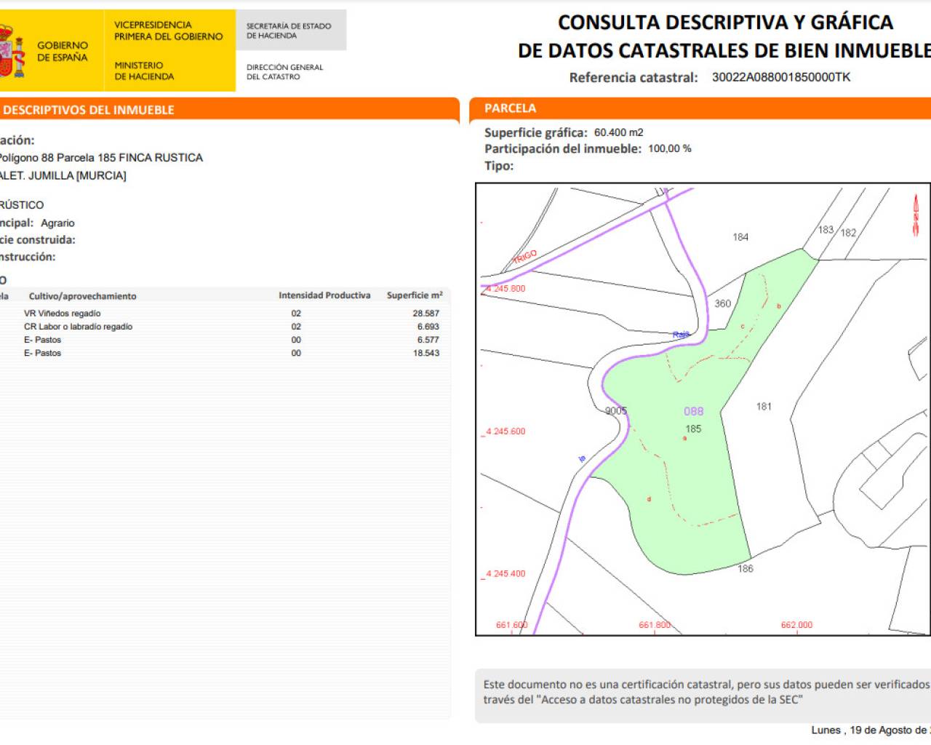
Task: Click the Cultivo/aprovechamiento column header
Action: [82, 296]
